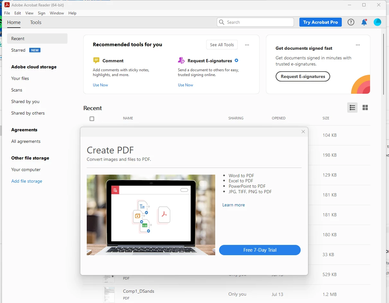Open Your files in cloud storage
The width and height of the screenshot is (389, 303).
[x=20, y=78]
